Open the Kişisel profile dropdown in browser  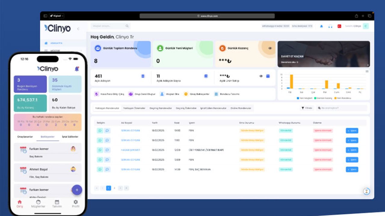click(x=57, y=16)
